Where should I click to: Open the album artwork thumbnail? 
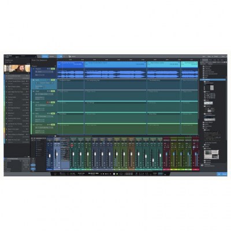pyautogui.click(x=17, y=68)
